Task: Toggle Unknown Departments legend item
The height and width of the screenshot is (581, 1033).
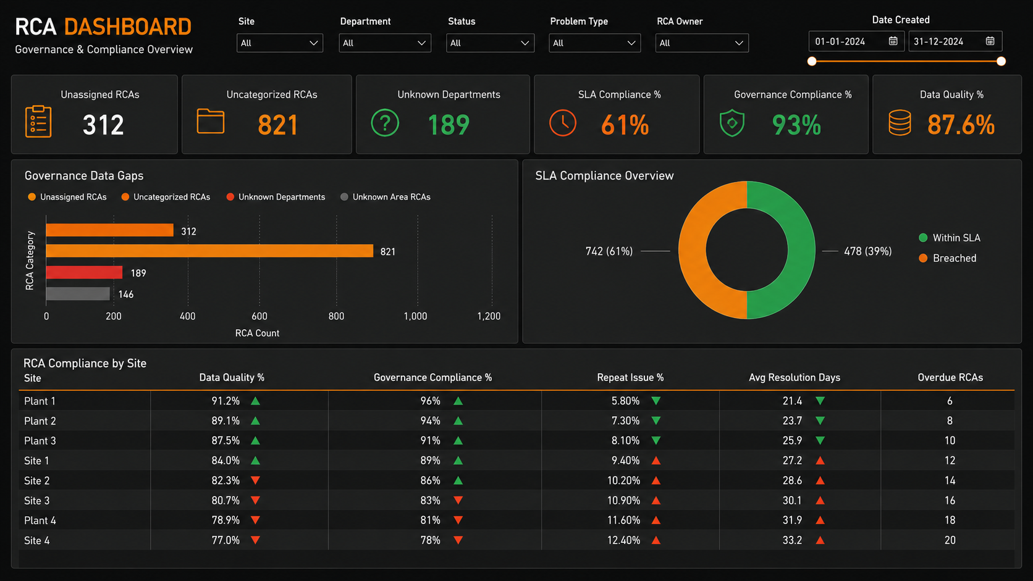Action: [x=276, y=197]
